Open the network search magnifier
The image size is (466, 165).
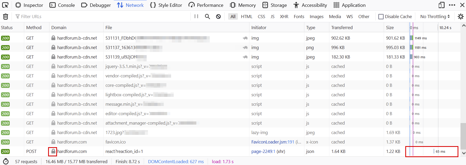tap(207, 17)
